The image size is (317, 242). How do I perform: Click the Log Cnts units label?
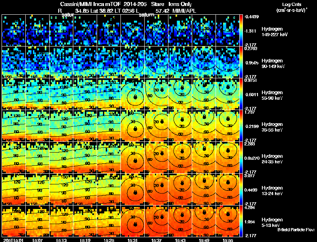click(x=291, y=7)
